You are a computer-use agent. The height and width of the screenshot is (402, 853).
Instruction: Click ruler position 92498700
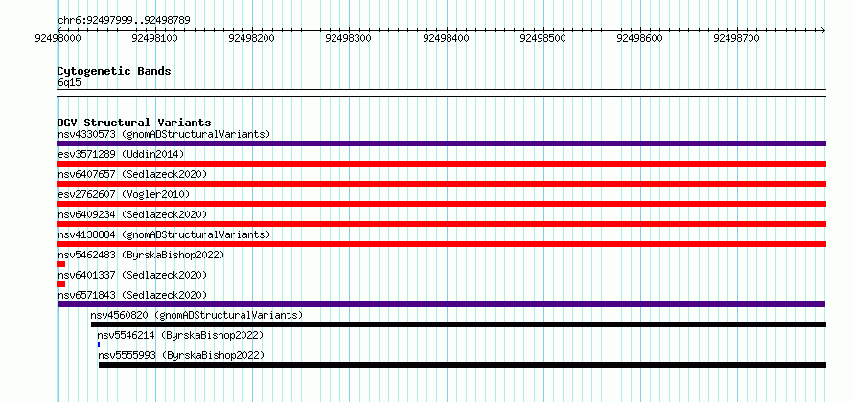(737, 38)
